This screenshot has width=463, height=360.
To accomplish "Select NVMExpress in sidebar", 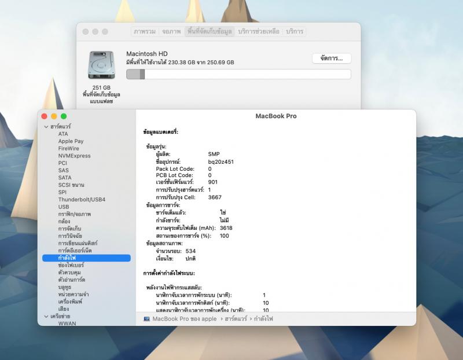I will [x=75, y=156].
